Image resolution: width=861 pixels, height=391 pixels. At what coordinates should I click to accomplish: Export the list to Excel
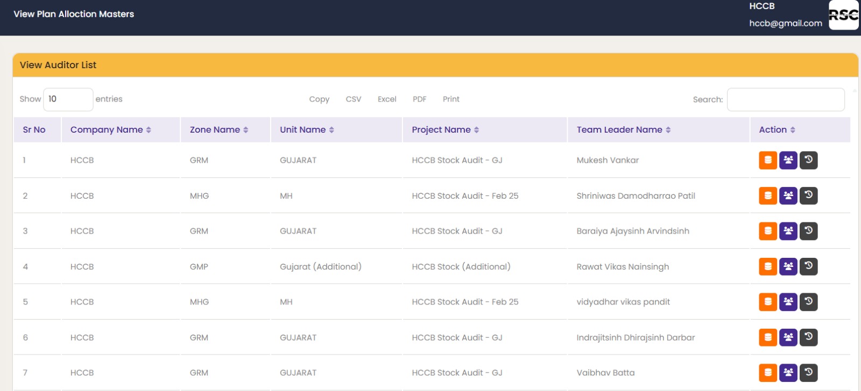(387, 99)
